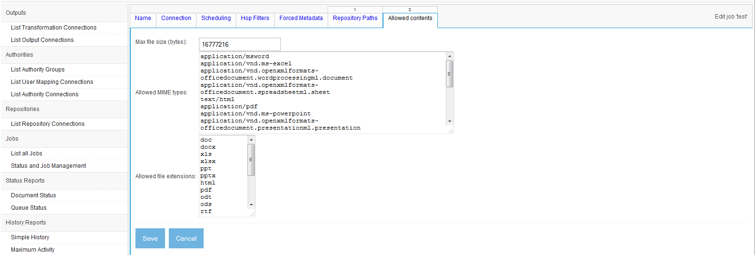Select the Hop Filters tab
Screen dimensions: 755x255
[255, 18]
